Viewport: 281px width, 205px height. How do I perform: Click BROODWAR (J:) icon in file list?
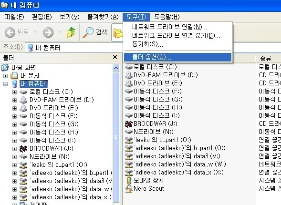[128, 124]
